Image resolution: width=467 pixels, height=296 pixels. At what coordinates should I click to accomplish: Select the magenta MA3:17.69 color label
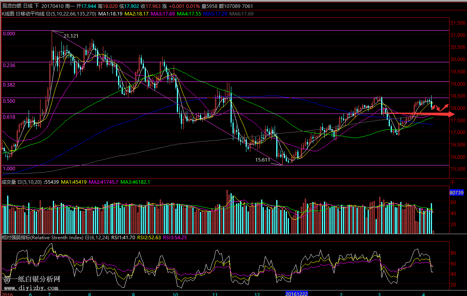(x=163, y=13)
